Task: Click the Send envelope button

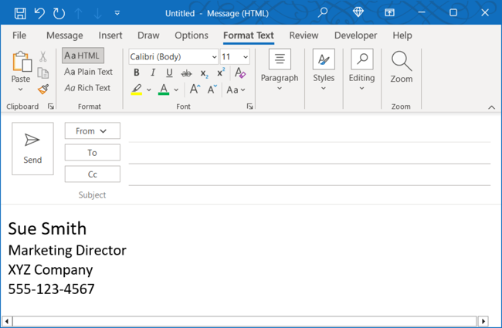Action: pyautogui.click(x=32, y=148)
